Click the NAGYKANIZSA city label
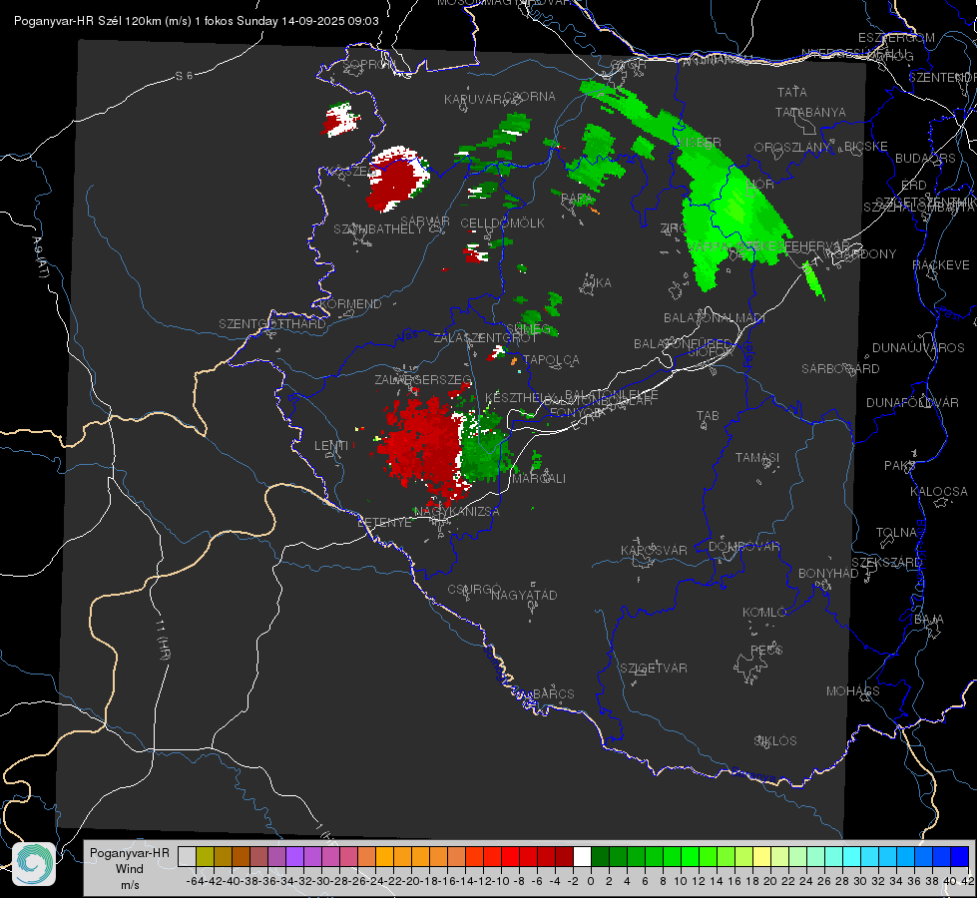This screenshot has width=977, height=898. (457, 512)
